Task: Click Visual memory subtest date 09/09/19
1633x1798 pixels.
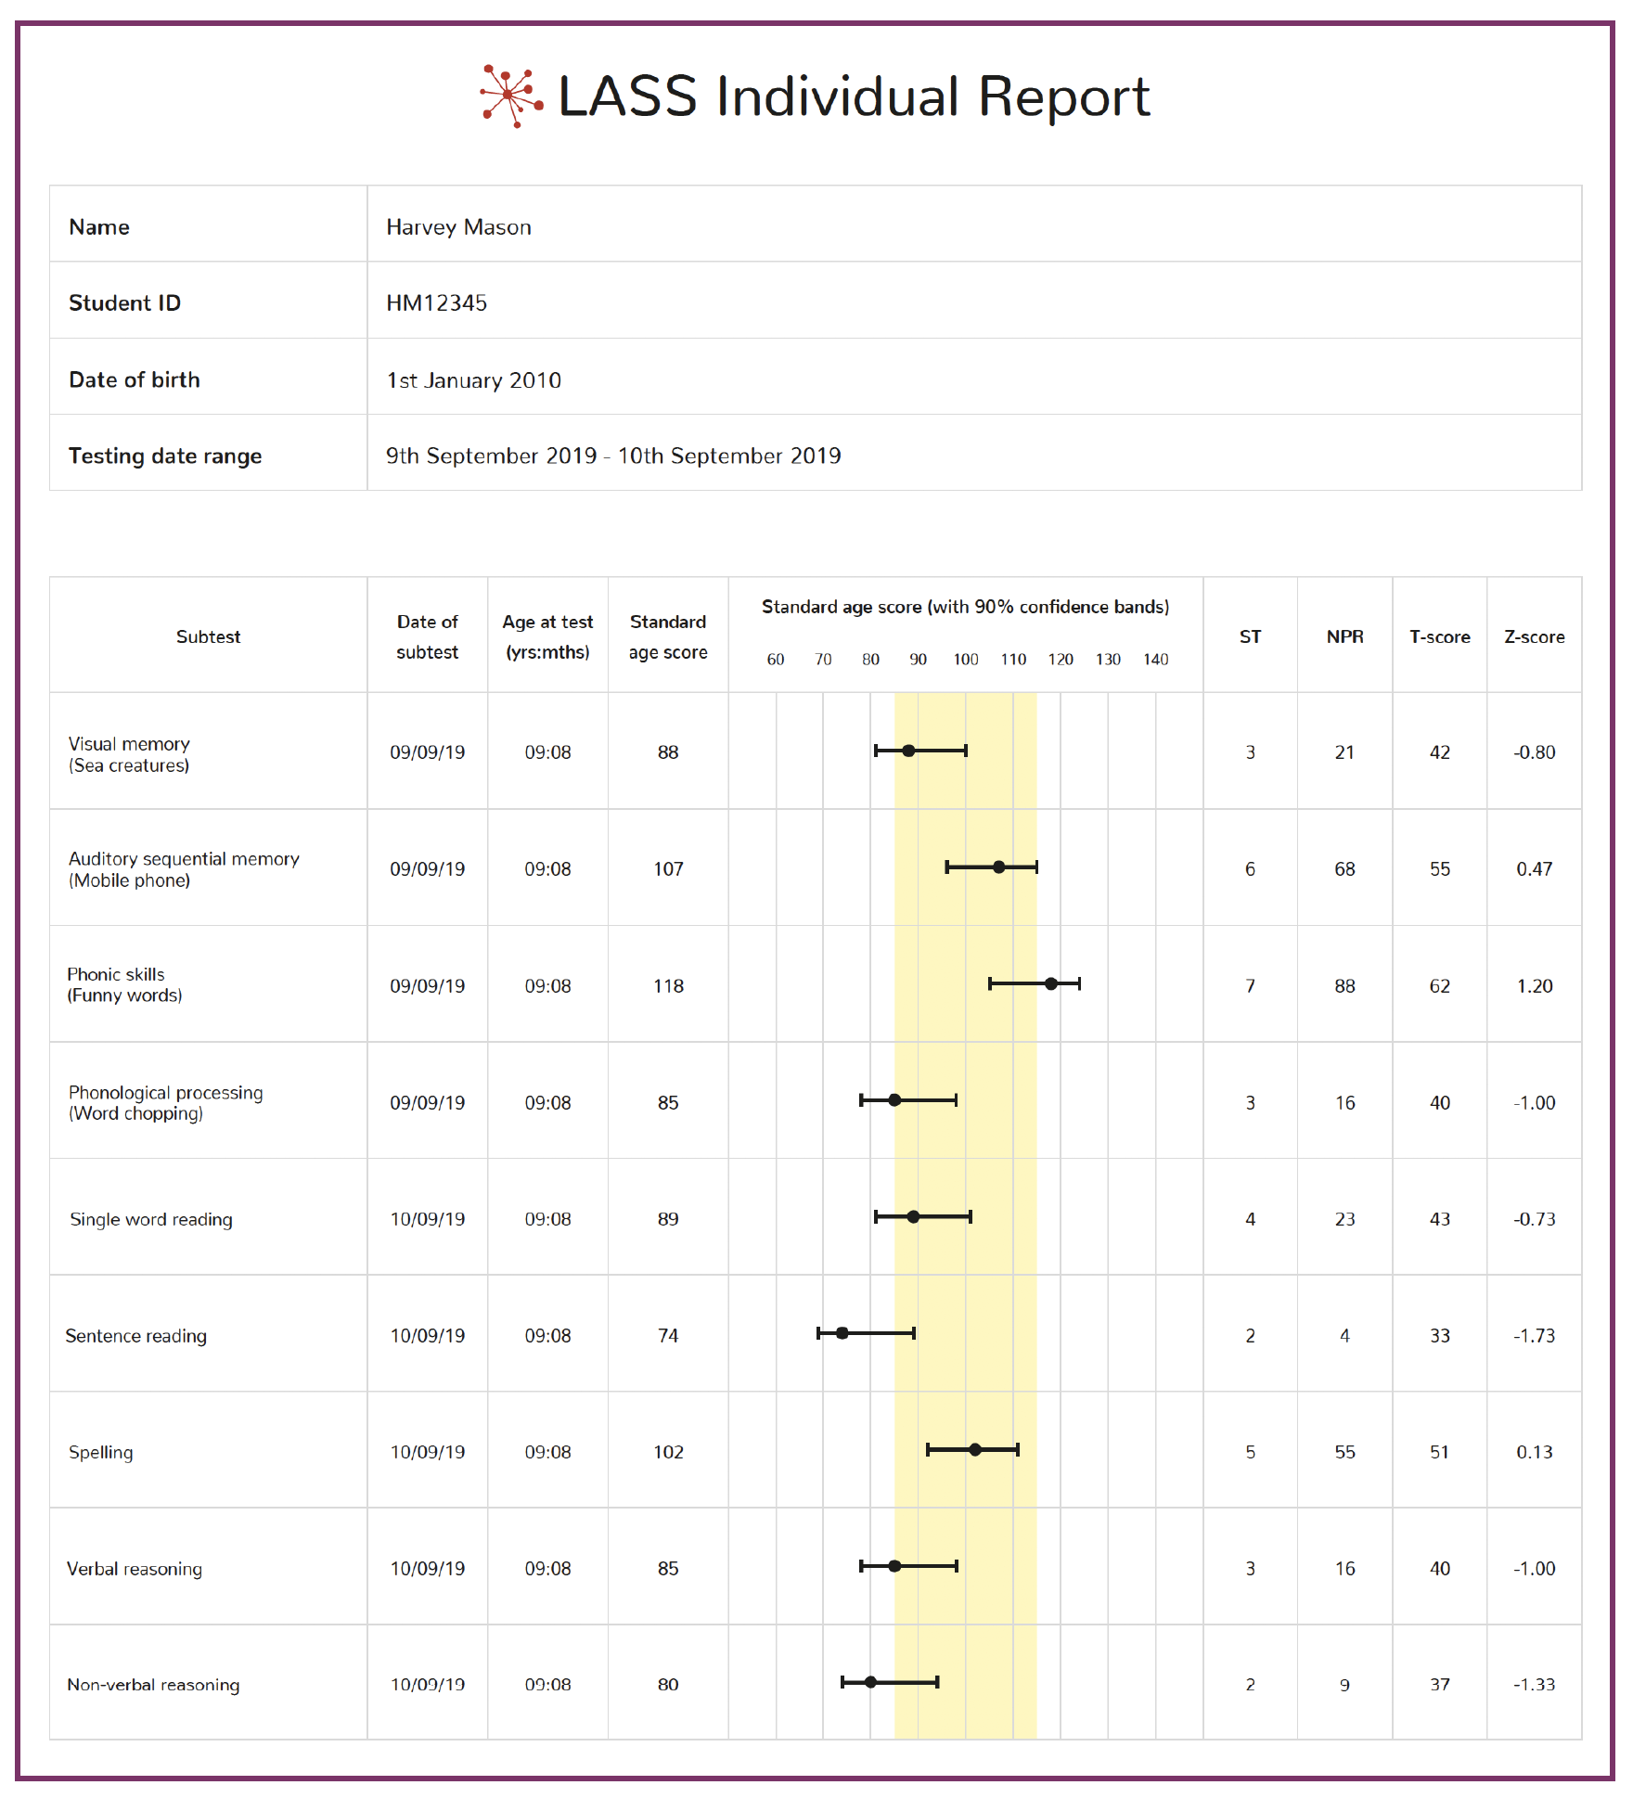Action: coord(427,752)
